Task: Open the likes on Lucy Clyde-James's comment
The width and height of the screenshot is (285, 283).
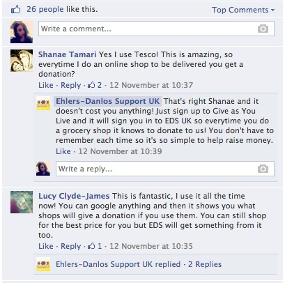Action: [x=95, y=246]
